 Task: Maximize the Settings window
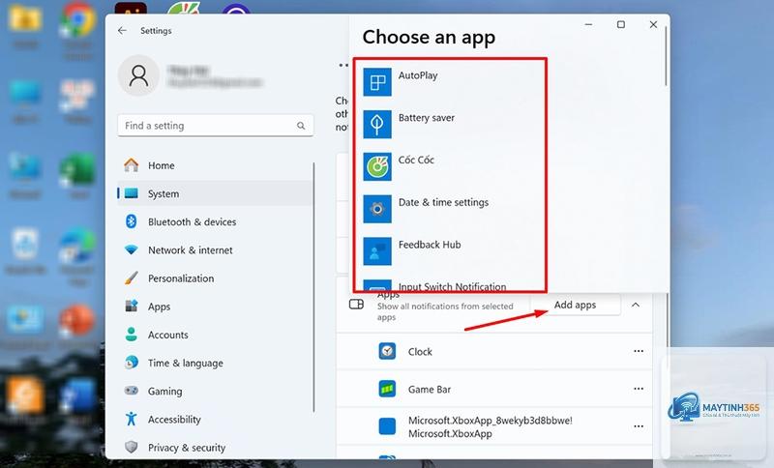click(621, 24)
